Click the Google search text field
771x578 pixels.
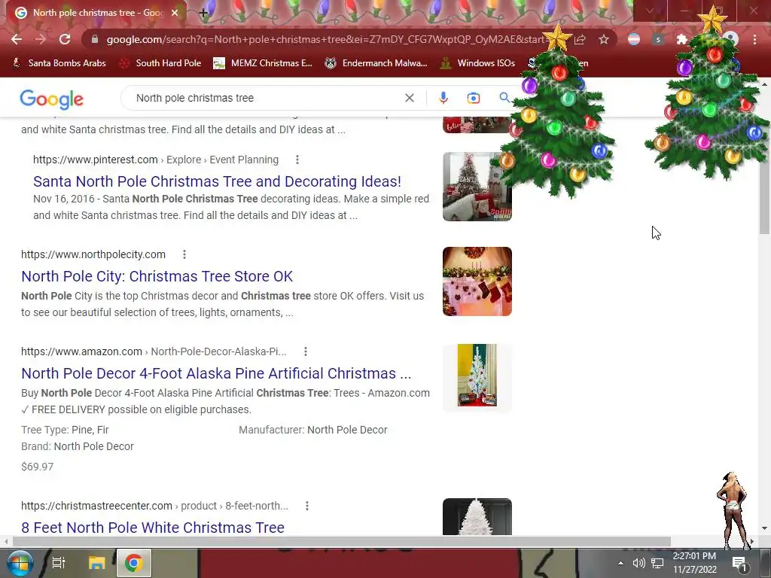[x=266, y=98]
